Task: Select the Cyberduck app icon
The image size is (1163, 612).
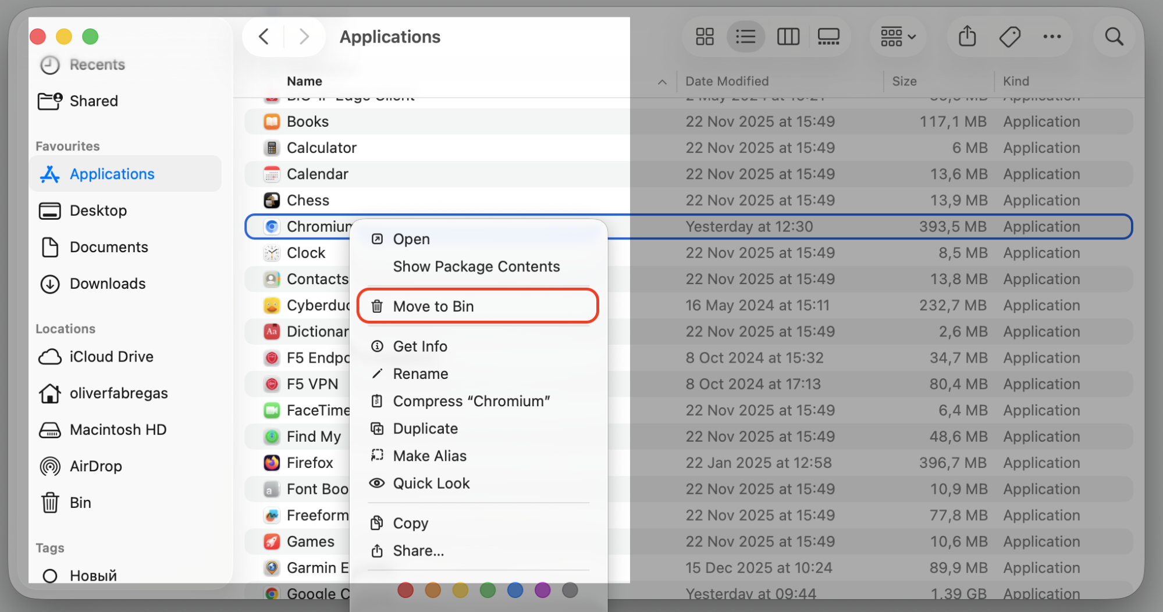Action: tap(272, 305)
